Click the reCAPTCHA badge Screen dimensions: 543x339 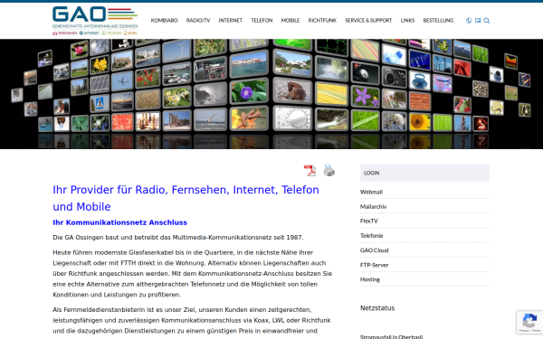coord(529,323)
